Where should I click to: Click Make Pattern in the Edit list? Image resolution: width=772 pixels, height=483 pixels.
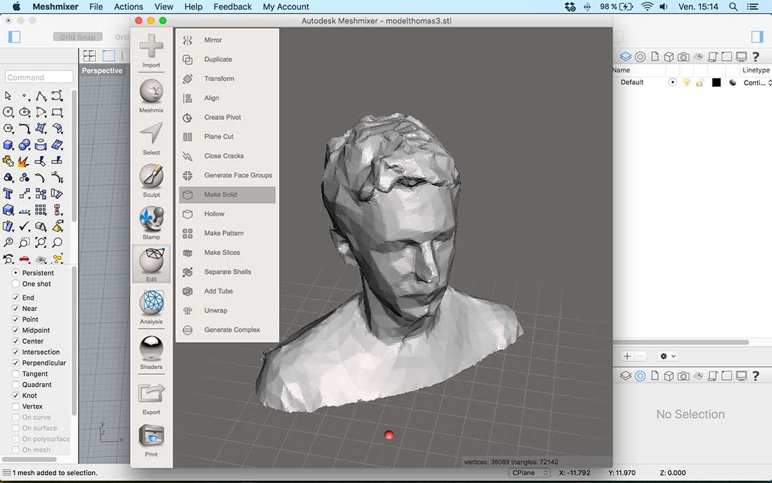click(x=227, y=233)
